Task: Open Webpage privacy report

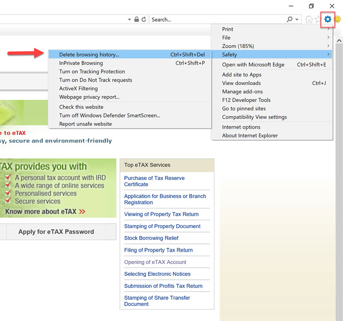Action: (130, 97)
